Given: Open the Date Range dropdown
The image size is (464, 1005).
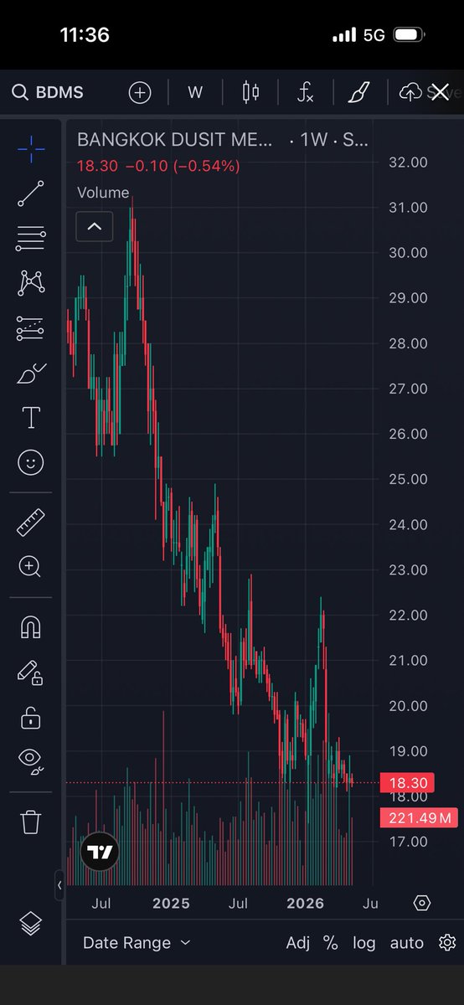Looking at the screenshot, I should (x=137, y=943).
